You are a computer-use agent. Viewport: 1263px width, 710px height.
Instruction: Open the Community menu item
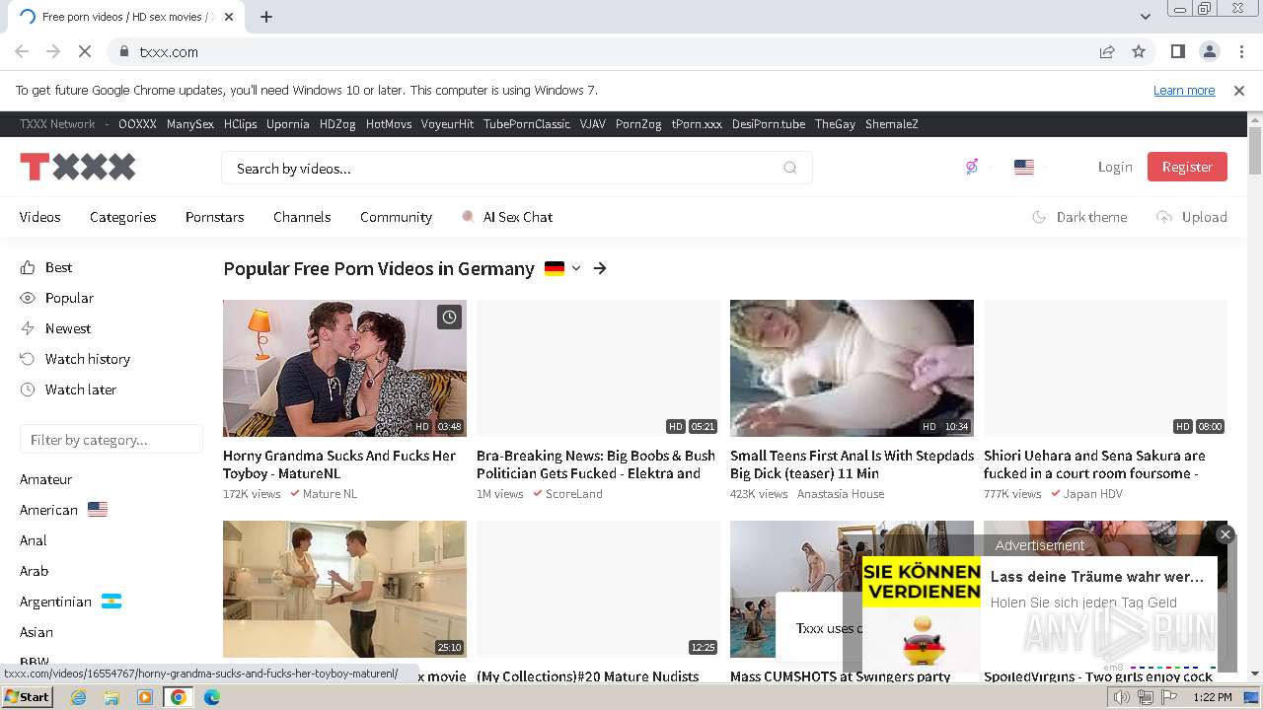(x=396, y=217)
